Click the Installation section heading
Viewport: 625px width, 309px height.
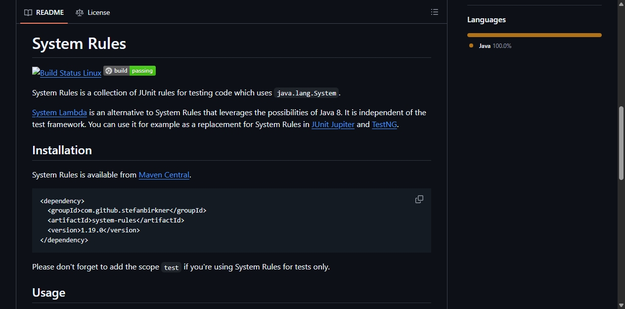[62, 150]
